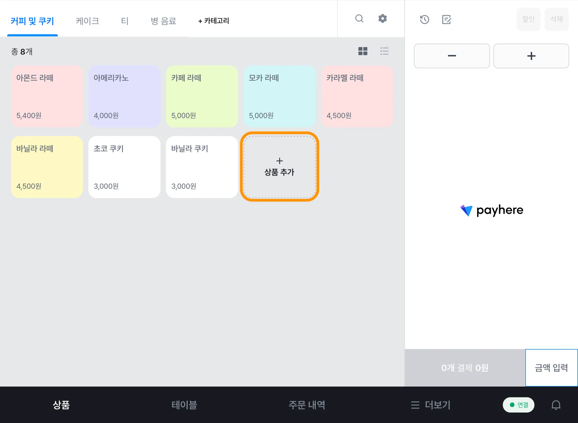Open 금액 입력 amount entry
The height and width of the screenshot is (423, 578).
(551, 367)
